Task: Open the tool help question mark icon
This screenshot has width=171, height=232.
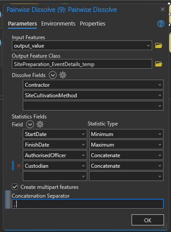Action: pyautogui.click(x=161, y=24)
